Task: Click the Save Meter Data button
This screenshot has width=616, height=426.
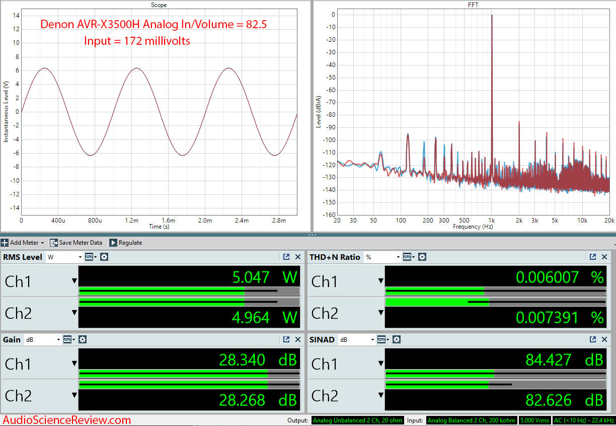Action: coord(75,243)
